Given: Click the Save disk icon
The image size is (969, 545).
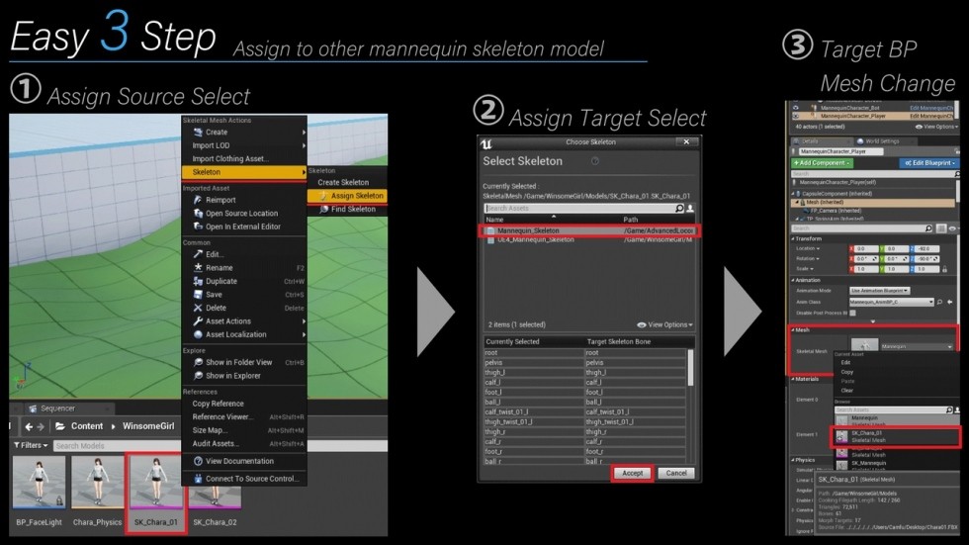Looking at the screenshot, I should click(198, 294).
